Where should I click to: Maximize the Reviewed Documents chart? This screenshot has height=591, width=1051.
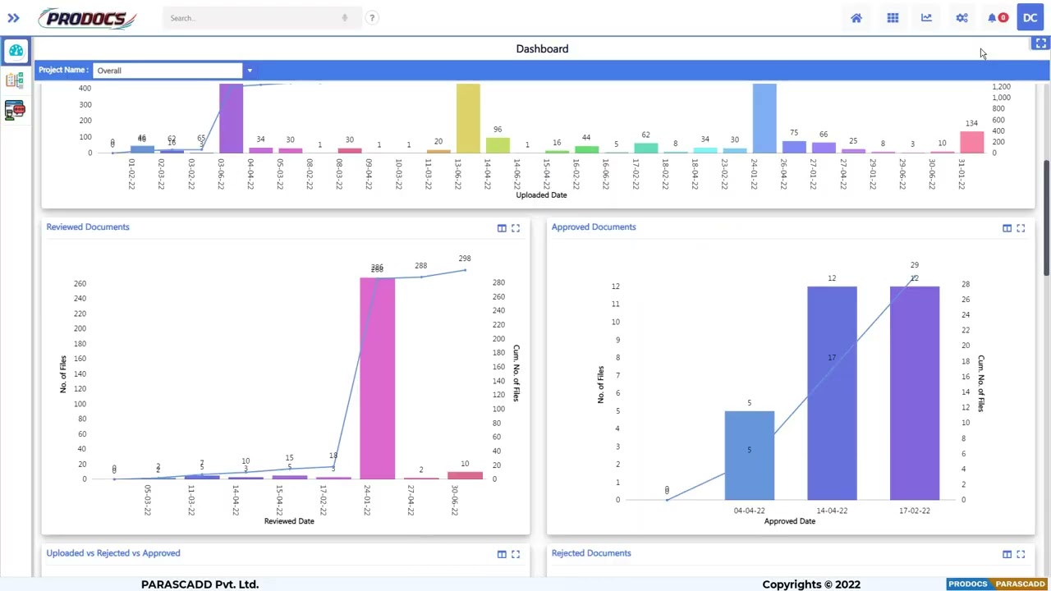[516, 228]
